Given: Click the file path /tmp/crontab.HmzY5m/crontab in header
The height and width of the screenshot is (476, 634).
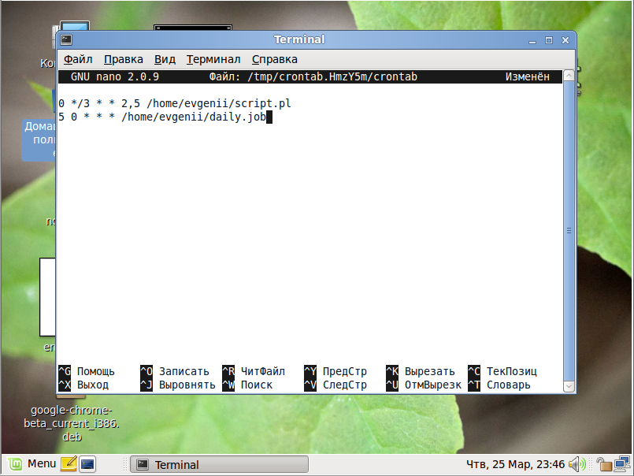Looking at the screenshot, I should [x=332, y=76].
